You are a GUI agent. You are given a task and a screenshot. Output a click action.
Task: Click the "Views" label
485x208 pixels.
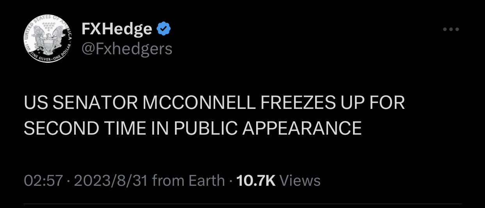point(300,180)
